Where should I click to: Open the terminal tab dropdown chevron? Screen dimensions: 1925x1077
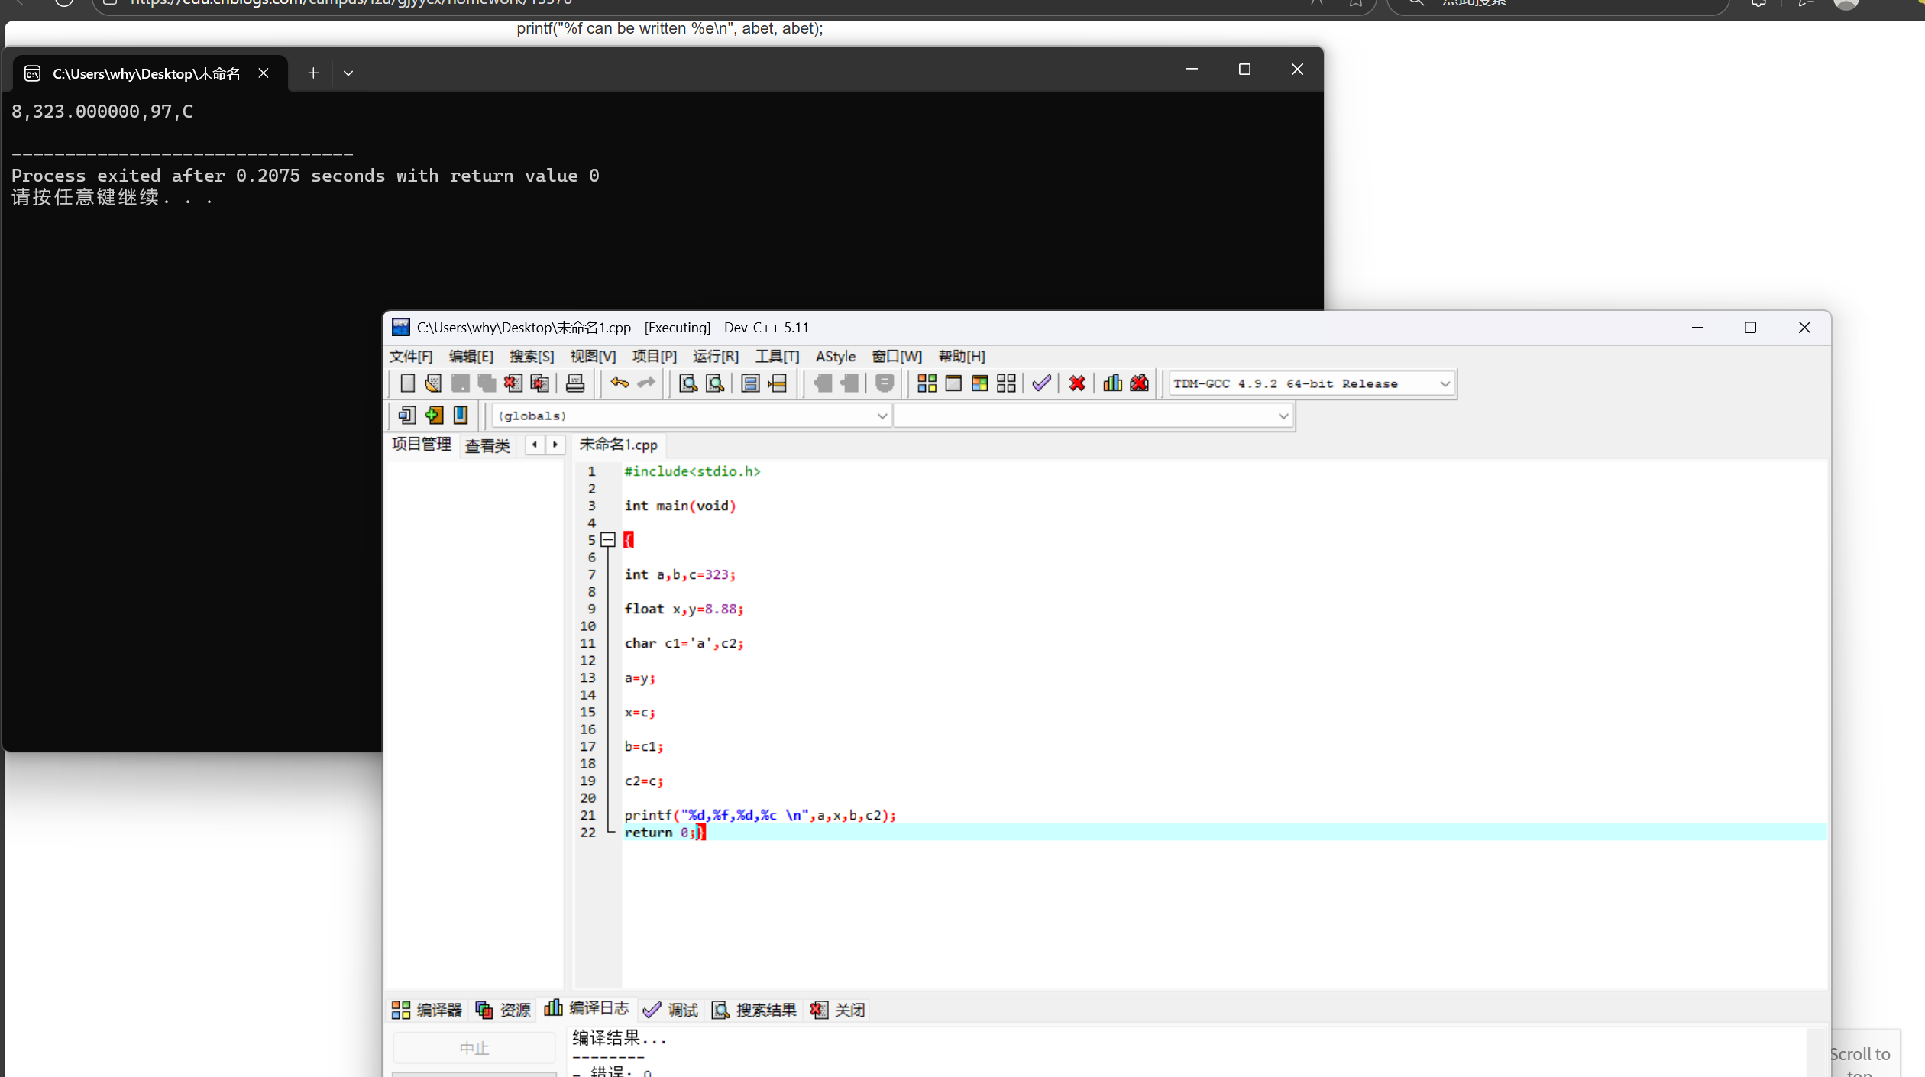[348, 73]
